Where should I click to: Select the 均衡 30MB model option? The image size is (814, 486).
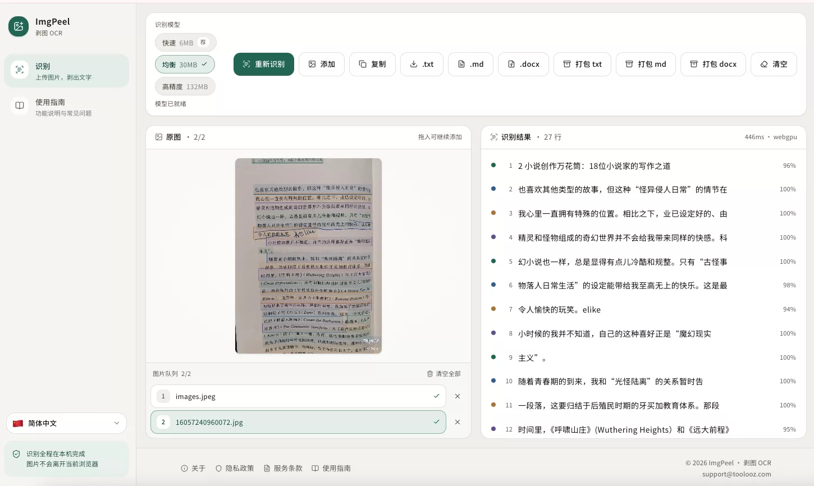coord(185,65)
